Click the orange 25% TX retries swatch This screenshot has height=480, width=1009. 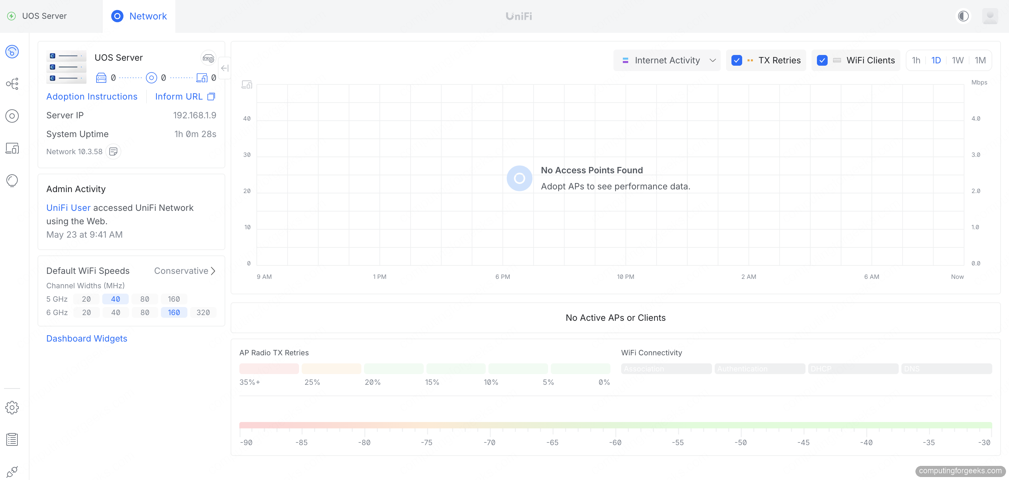pyautogui.click(x=331, y=369)
